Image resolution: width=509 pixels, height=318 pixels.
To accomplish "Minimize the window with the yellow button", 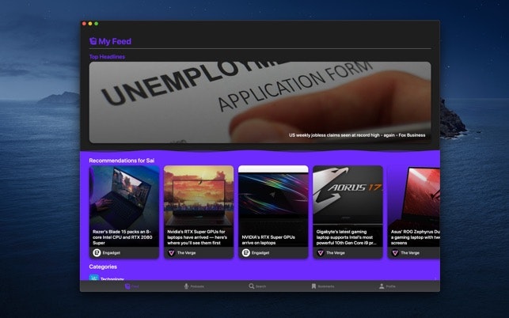I will pyautogui.click(x=90, y=24).
